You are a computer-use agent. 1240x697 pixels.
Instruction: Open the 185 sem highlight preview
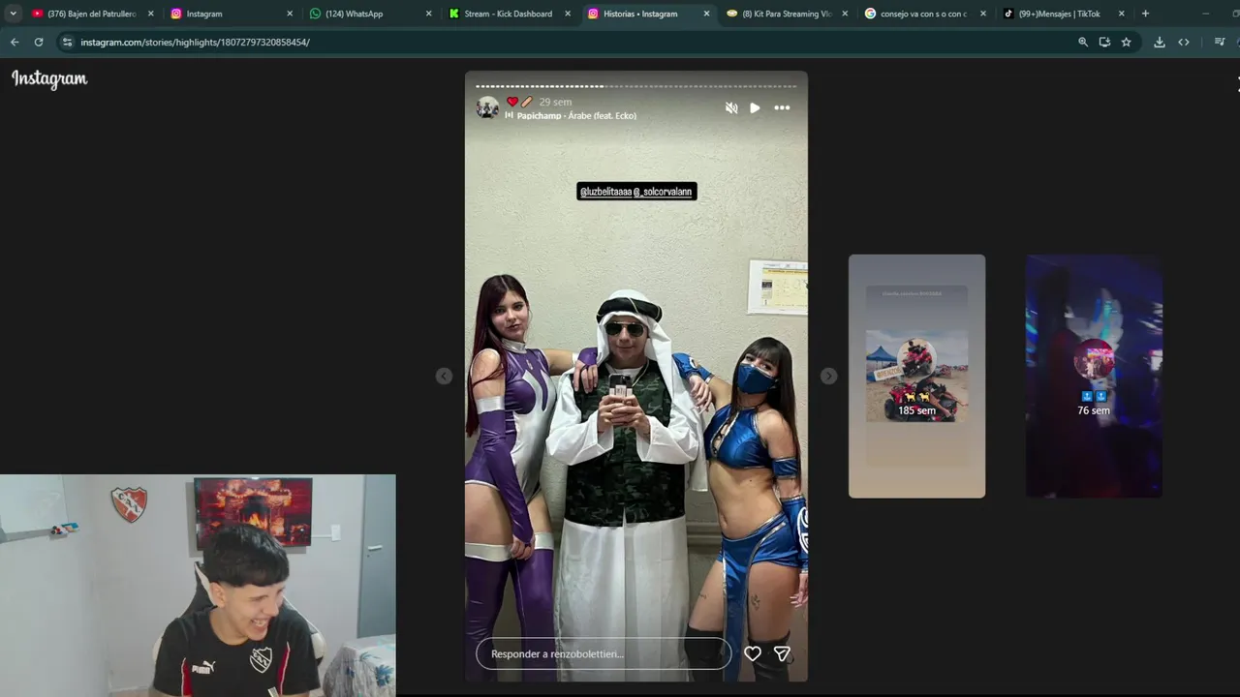pos(916,376)
